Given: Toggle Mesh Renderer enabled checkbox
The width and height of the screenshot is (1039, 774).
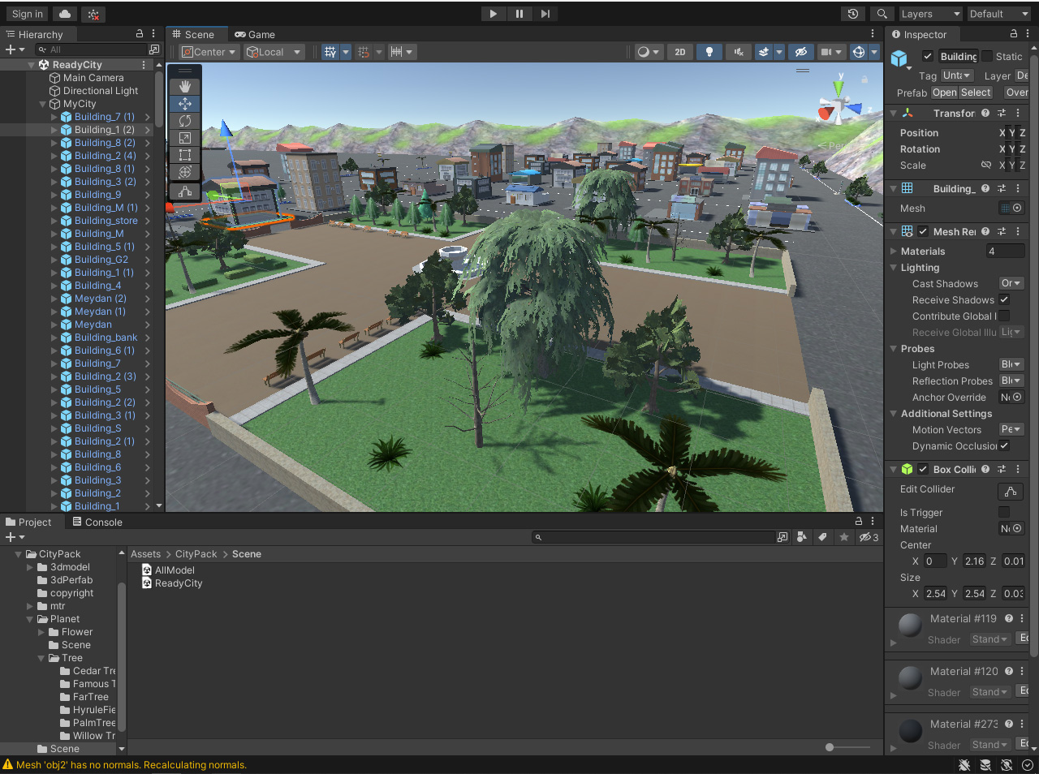Looking at the screenshot, I should click(923, 231).
